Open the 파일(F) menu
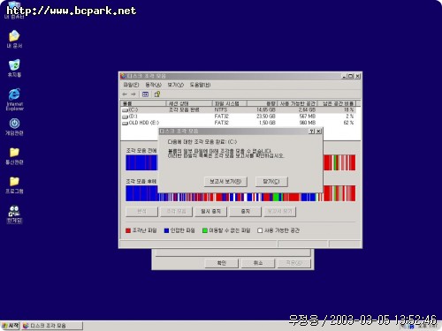This screenshot has height=331, width=442. pos(131,85)
